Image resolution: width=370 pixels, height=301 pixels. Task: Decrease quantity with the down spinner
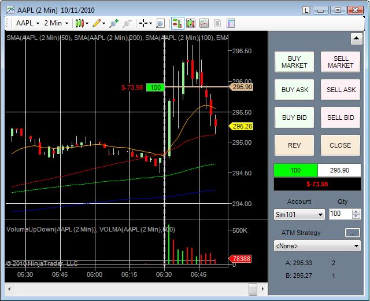356,216
